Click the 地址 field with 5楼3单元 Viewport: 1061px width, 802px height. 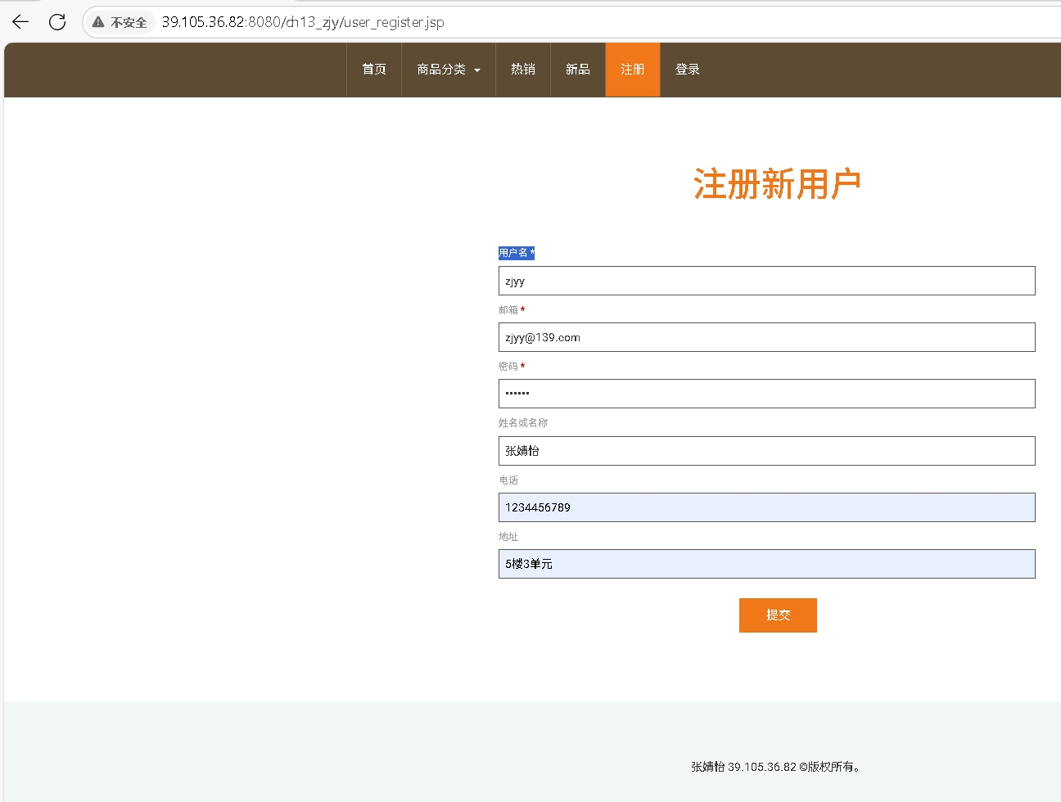point(766,564)
